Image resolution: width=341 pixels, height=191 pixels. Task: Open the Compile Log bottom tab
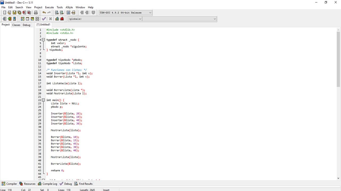[x=47, y=184]
